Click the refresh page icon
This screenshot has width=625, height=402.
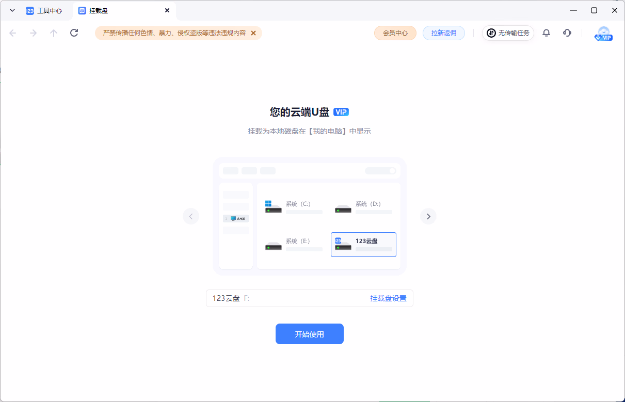tap(74, 33)
